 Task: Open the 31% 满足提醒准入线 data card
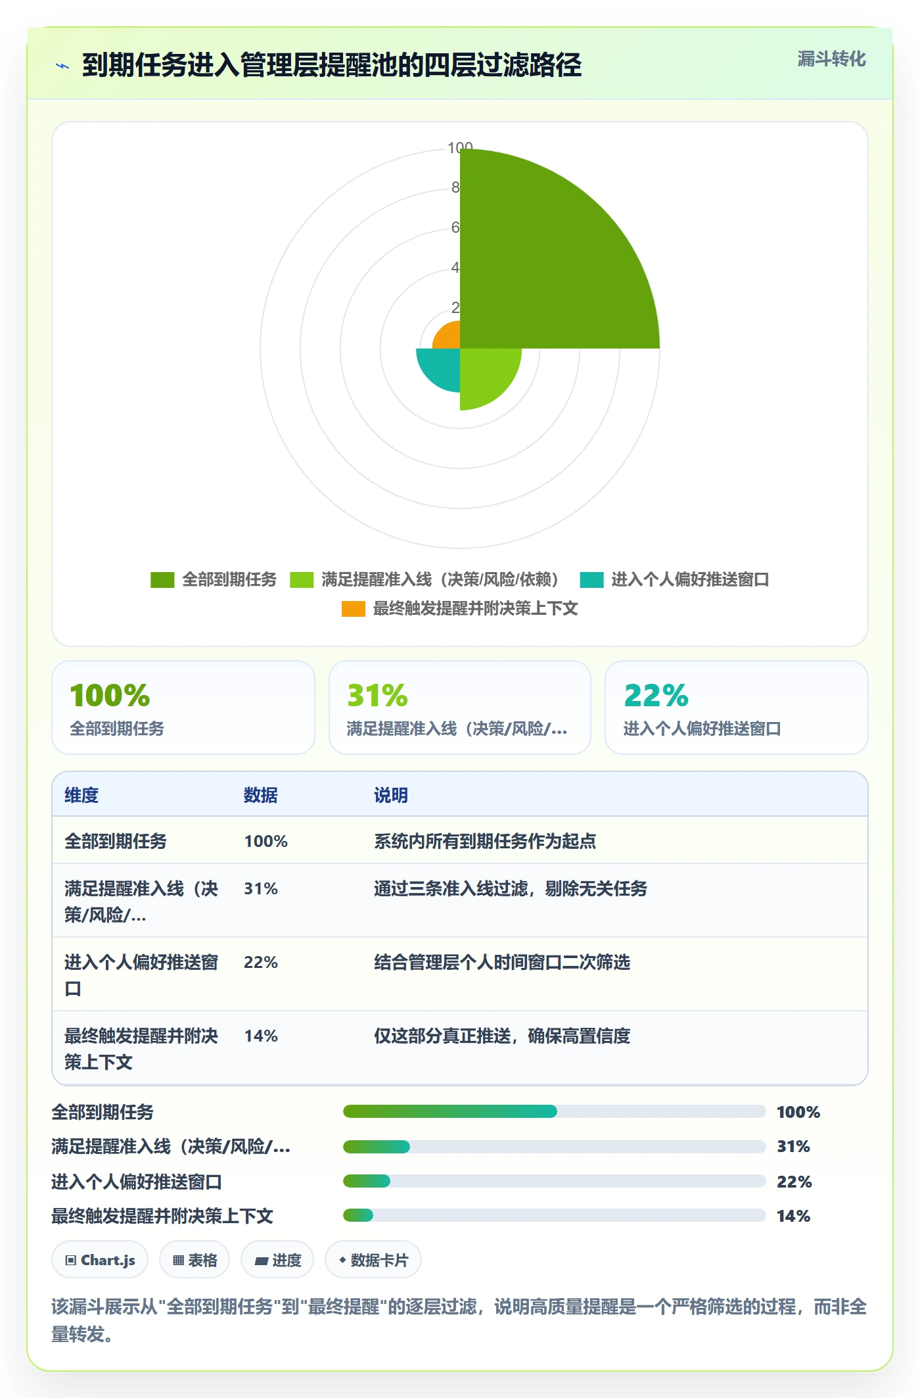(x=460, y=708)
